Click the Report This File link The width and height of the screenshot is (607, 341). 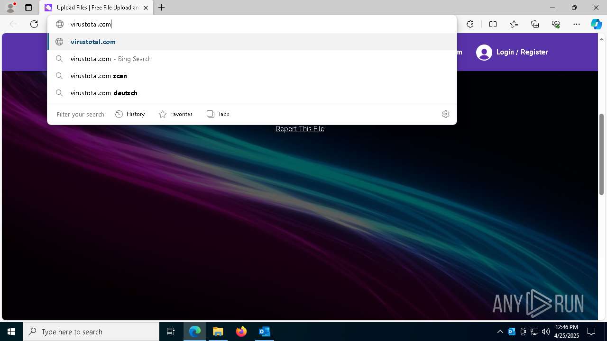click(300, 129)
